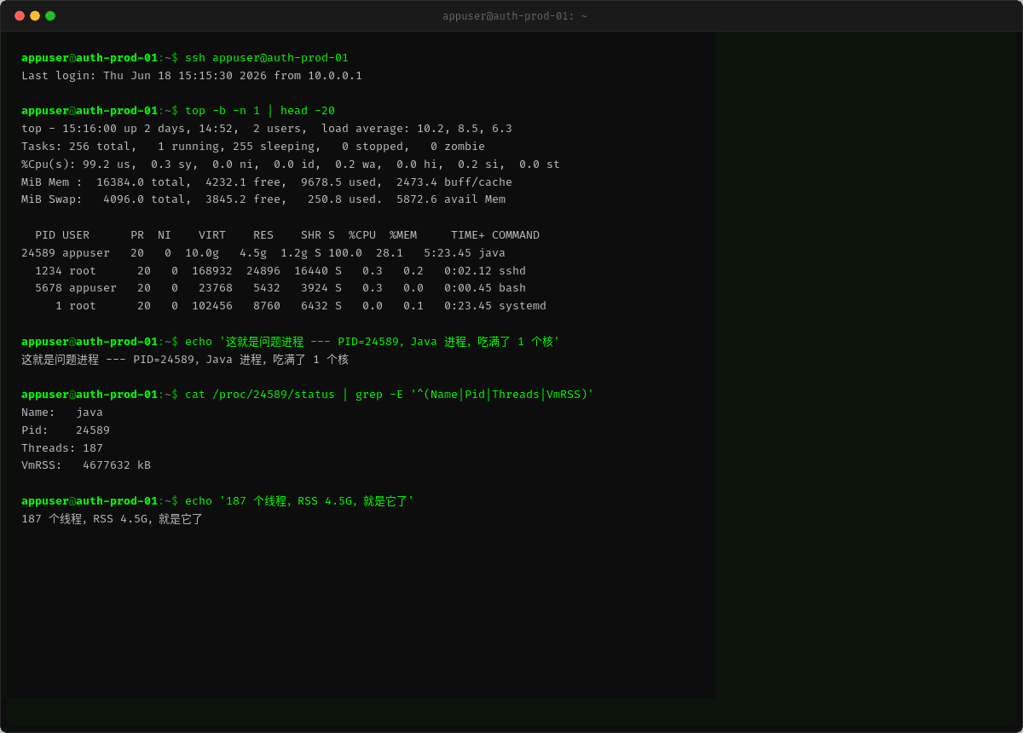Click the ssh appuser@auth-prod-01 command

click(x=267, y=58)
